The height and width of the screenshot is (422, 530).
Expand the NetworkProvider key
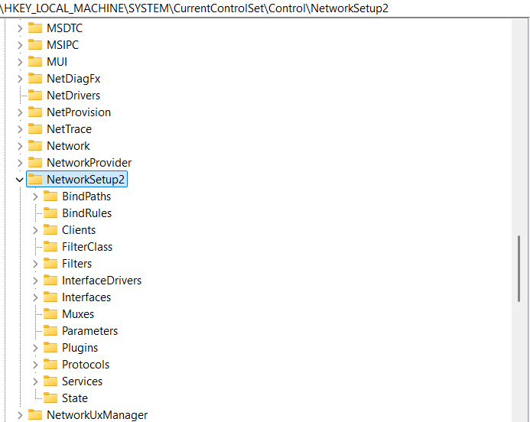20,163
